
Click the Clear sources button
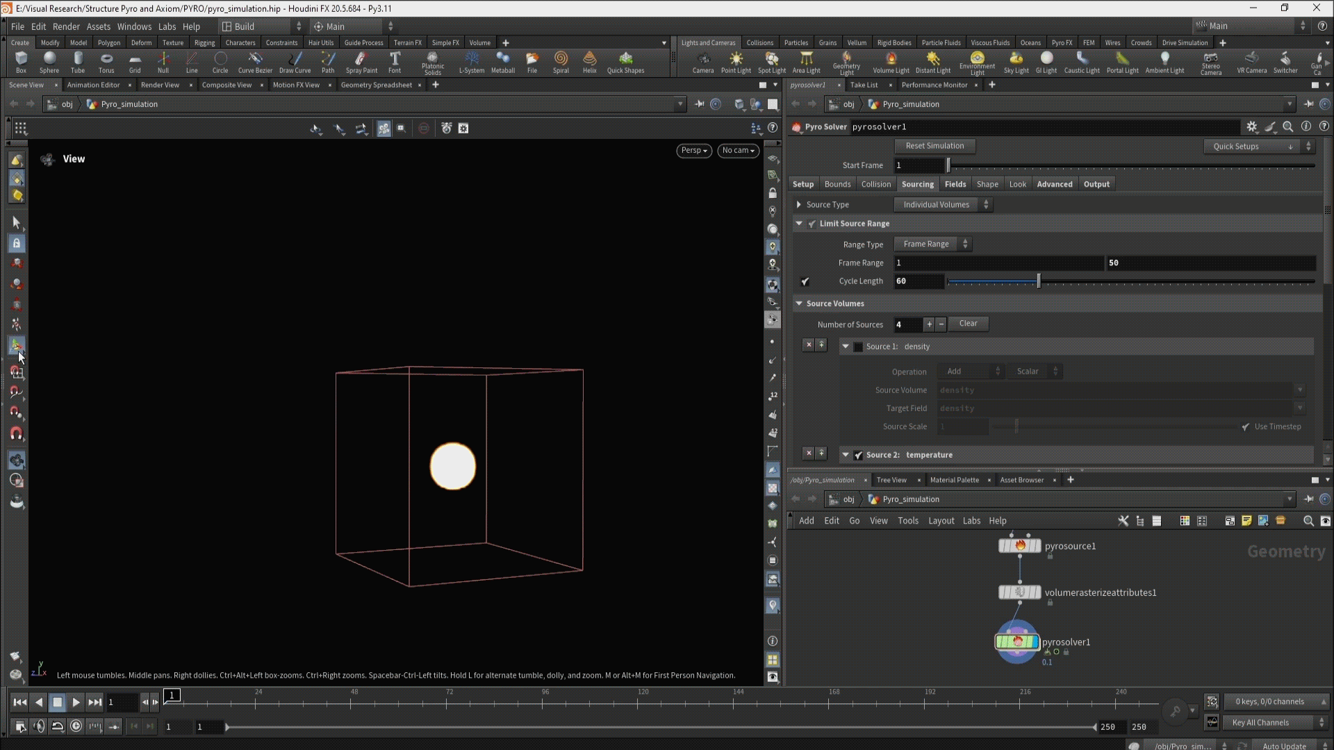tap(968, 324)
